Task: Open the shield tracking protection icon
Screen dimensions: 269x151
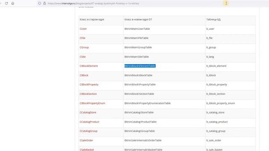Action: pos(40,3)
